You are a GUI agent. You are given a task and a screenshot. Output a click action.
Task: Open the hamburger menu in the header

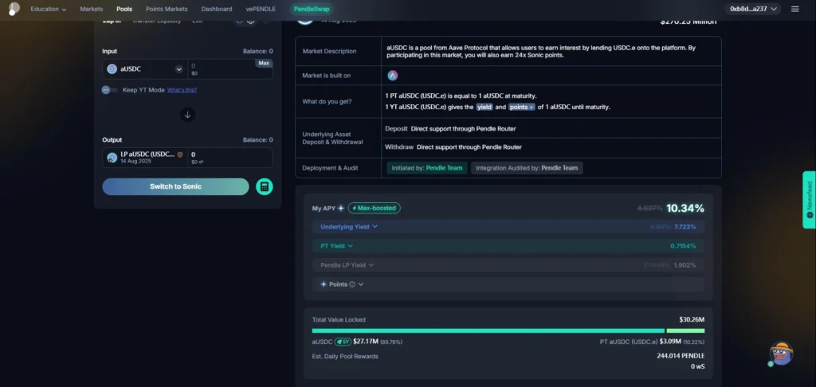(794, 9)
